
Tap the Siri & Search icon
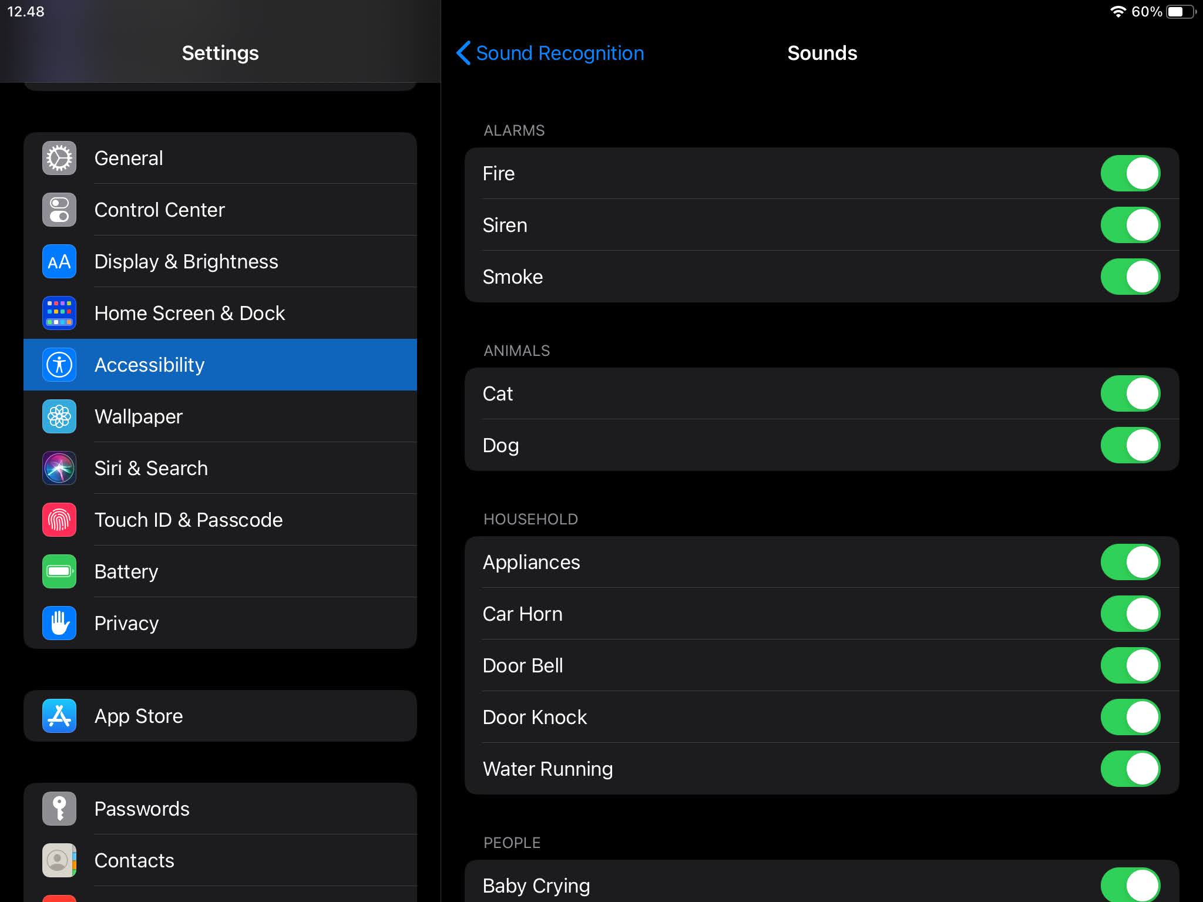59,468
